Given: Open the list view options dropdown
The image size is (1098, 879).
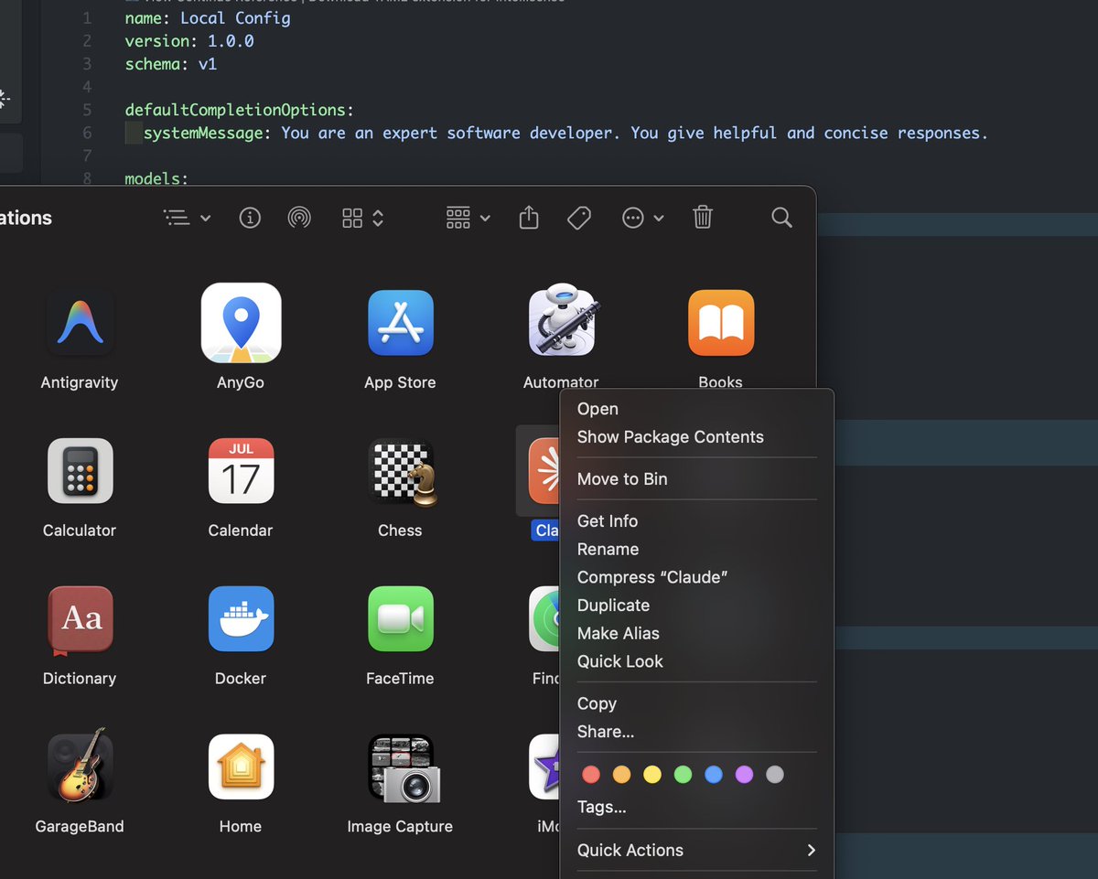Looking at the screenshot, I should click(187, 218).
